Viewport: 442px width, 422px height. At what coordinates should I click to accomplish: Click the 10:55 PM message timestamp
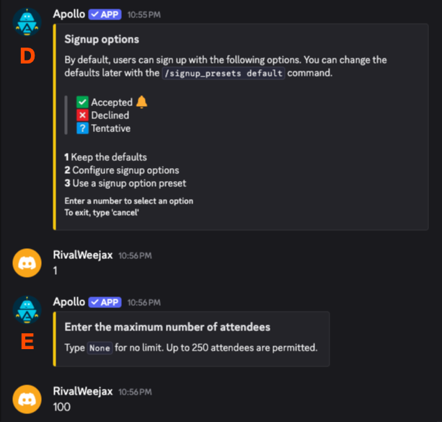coord(143,14)
